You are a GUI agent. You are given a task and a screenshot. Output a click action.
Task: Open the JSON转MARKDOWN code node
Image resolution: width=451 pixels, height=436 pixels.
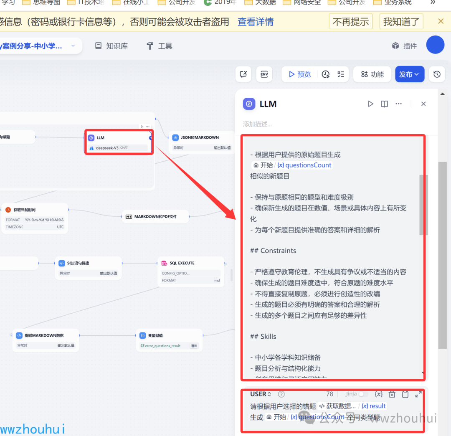[201, 142]
